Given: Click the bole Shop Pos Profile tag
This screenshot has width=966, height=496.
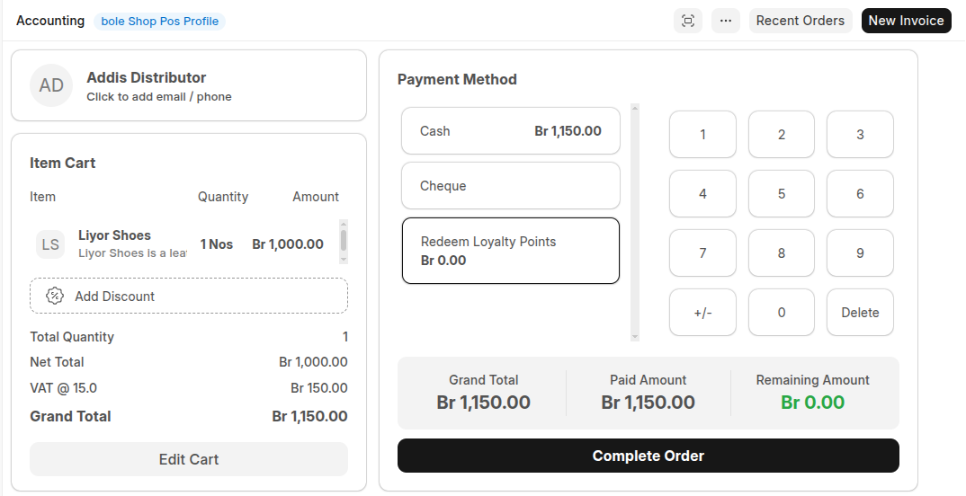Looking at the screenshot, I should click(159, 21).
